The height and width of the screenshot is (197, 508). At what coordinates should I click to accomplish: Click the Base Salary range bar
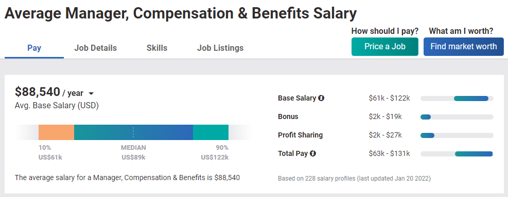tap(457, 98)
